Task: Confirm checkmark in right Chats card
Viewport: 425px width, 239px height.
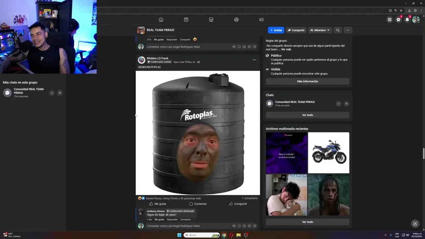Action: click(x=338, y=104)
